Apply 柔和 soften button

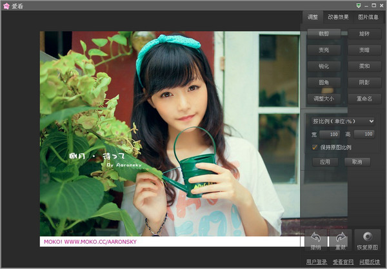tap(364, 66)
